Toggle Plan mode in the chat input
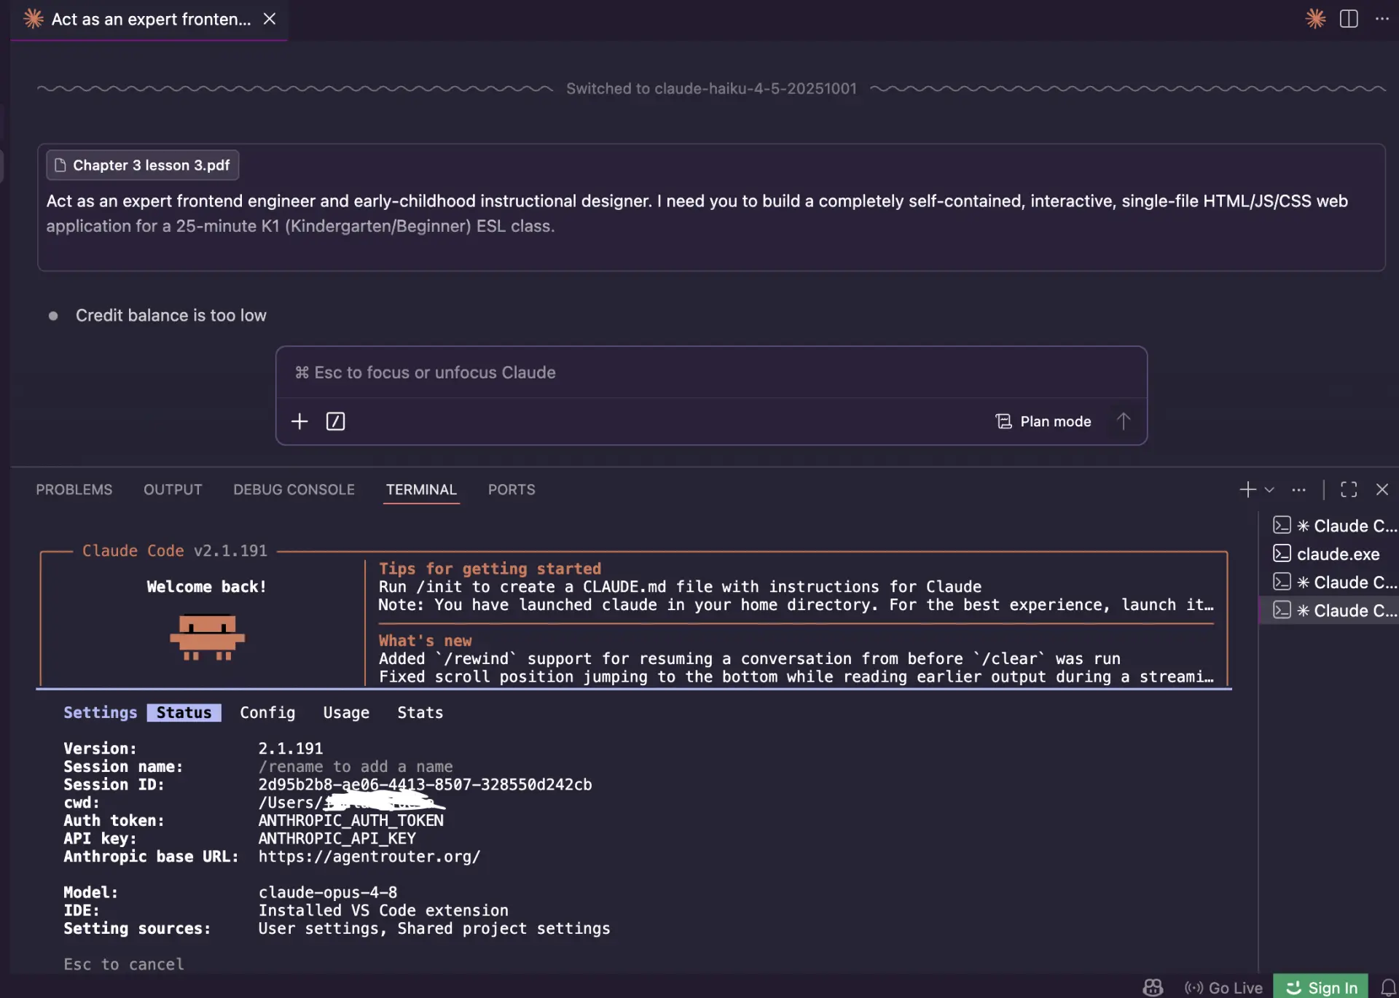This screenshot has height=998, width=1399. pyautogui.click(x=1043, y=421)
